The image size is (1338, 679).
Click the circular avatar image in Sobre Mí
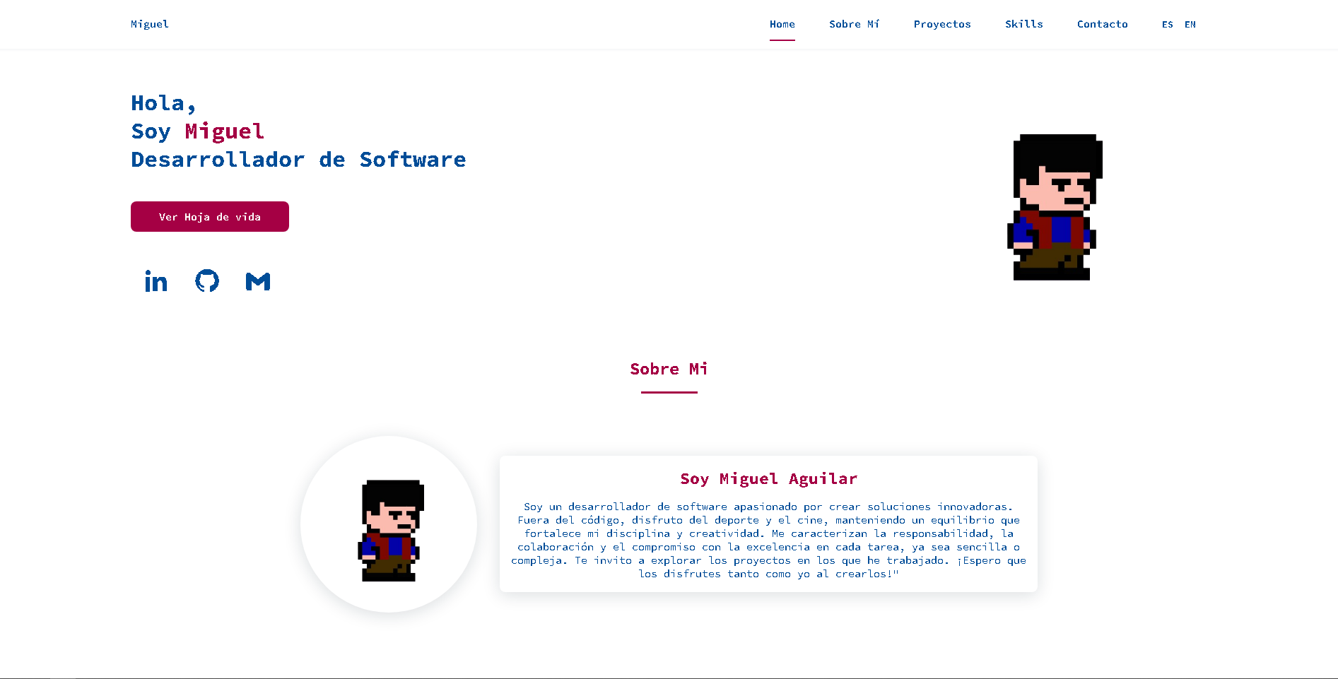point(389,524)
